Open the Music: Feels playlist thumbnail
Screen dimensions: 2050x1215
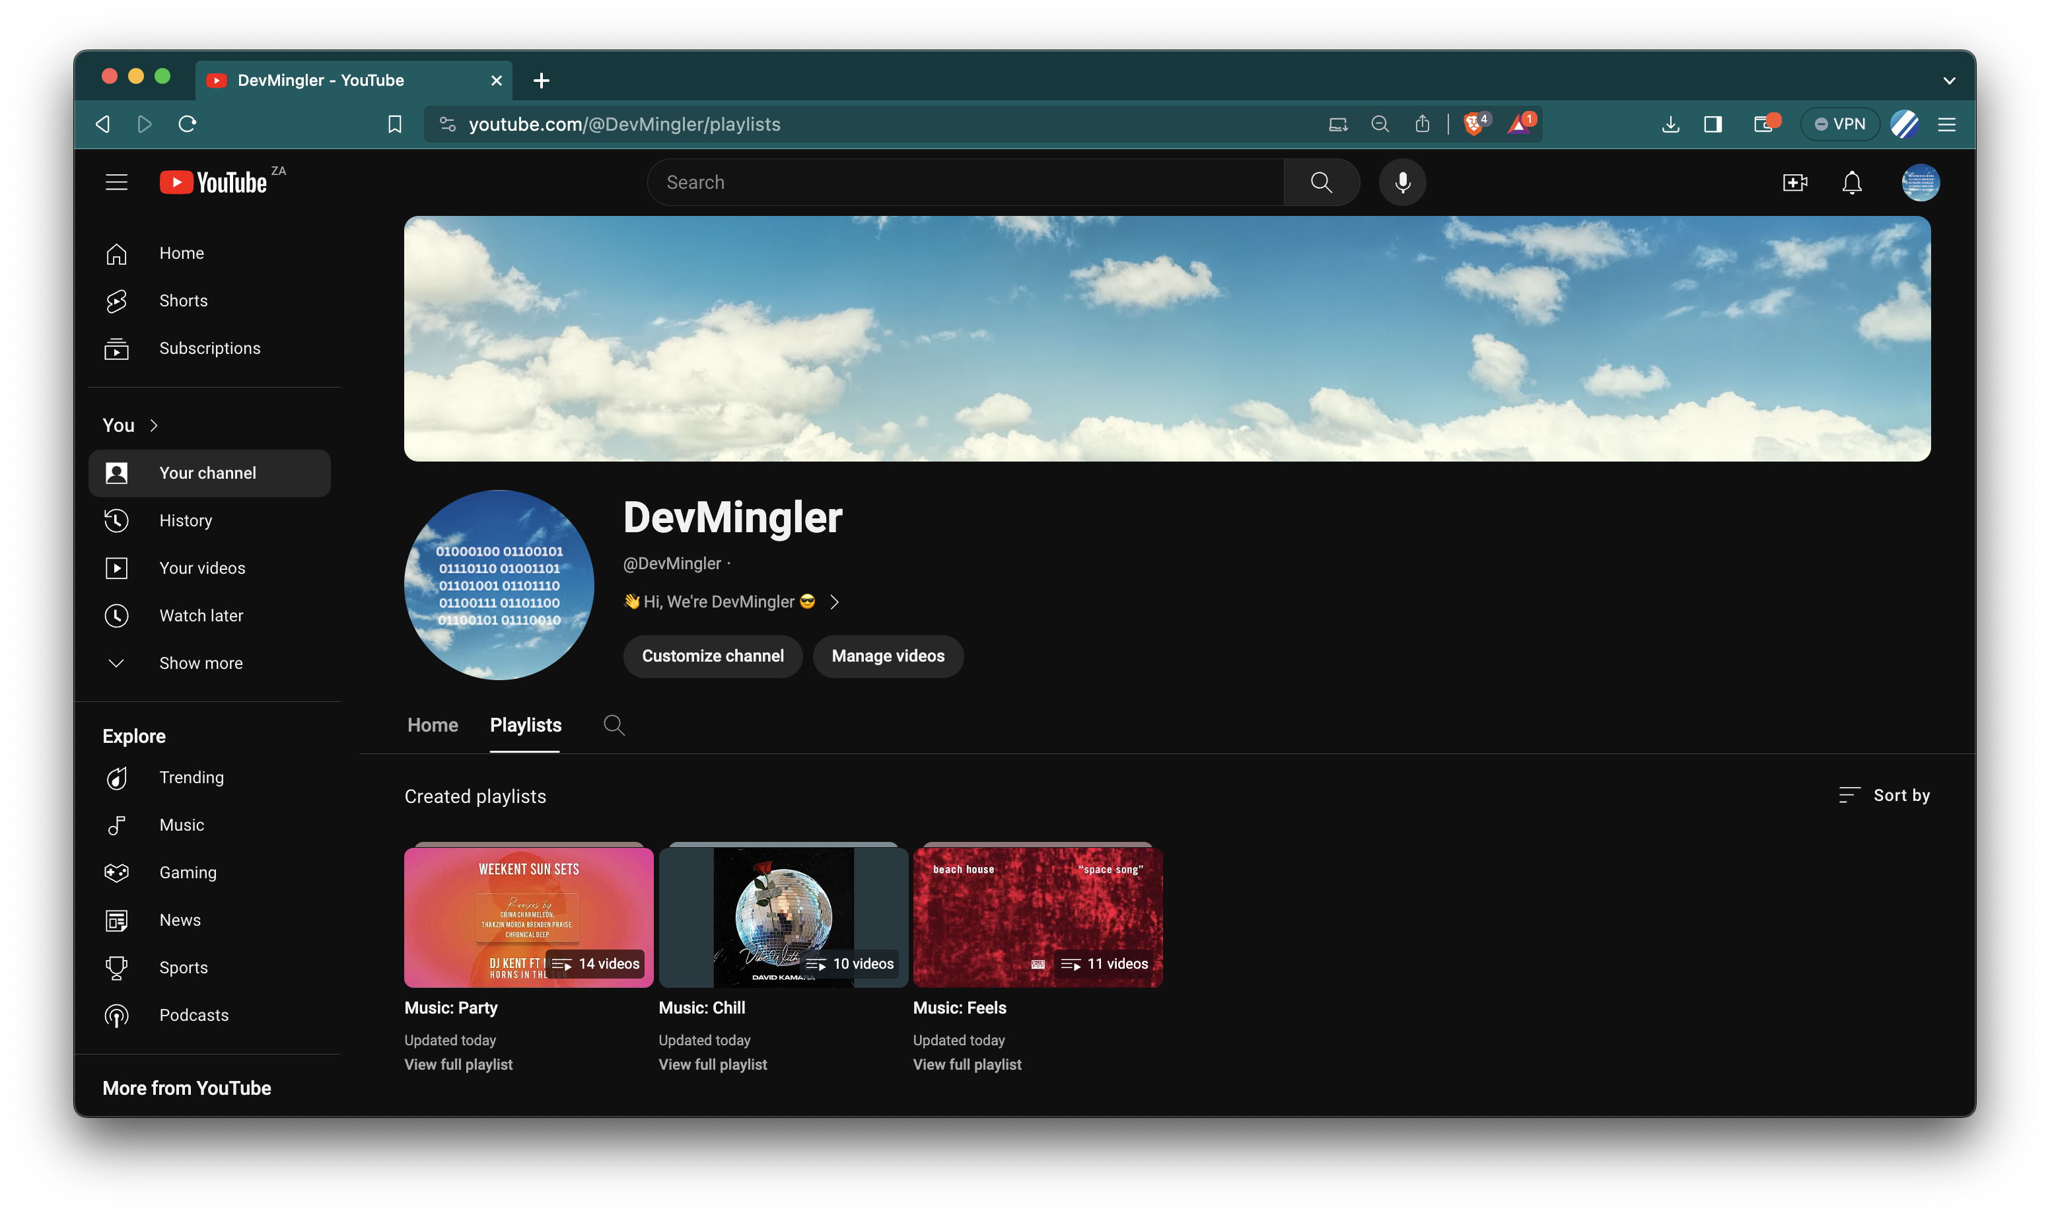pos(1038,916)
